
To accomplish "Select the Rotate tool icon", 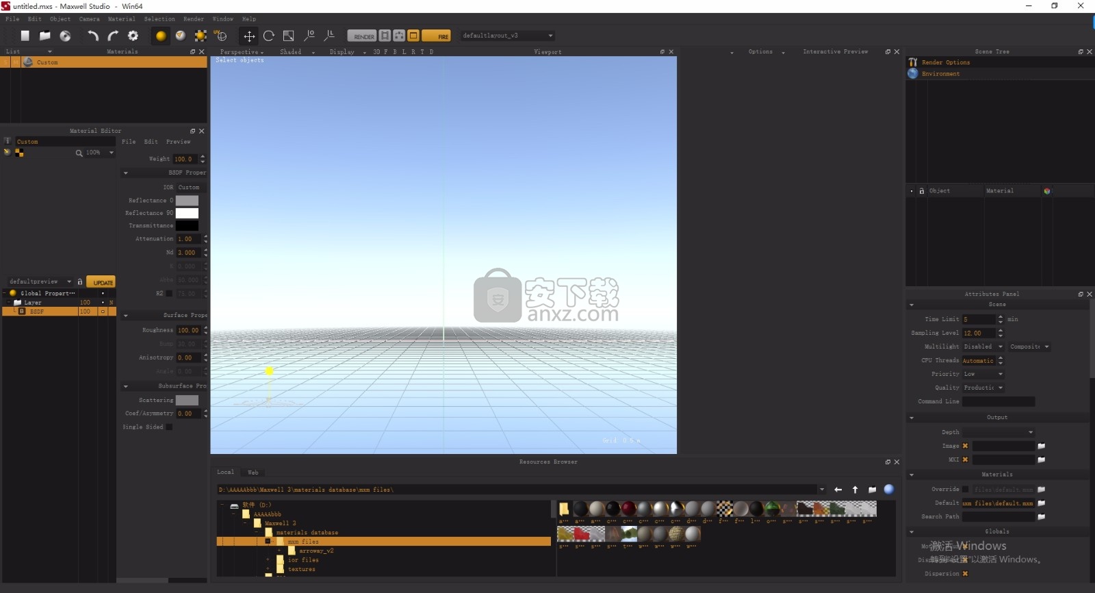I will [269, 36].
